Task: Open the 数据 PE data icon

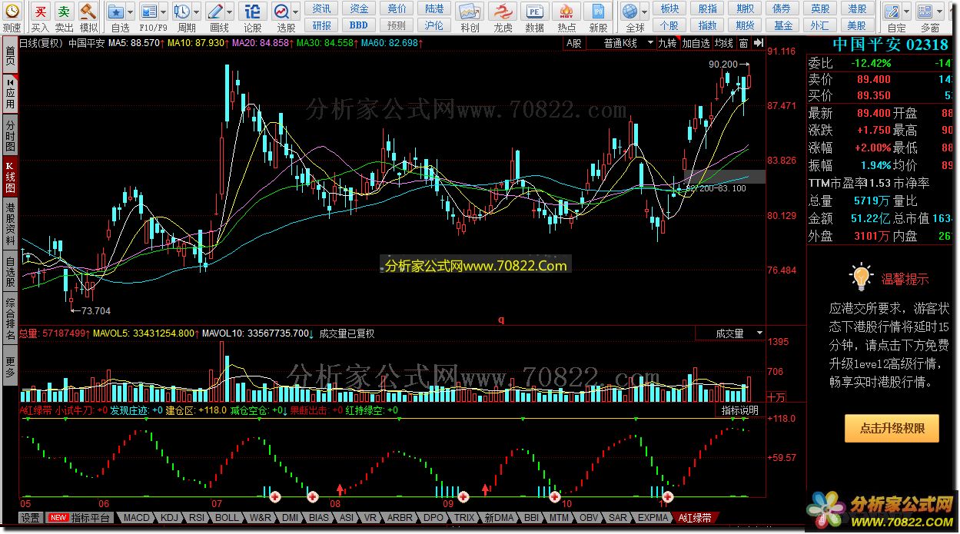Action: click(x=533, y=12)
